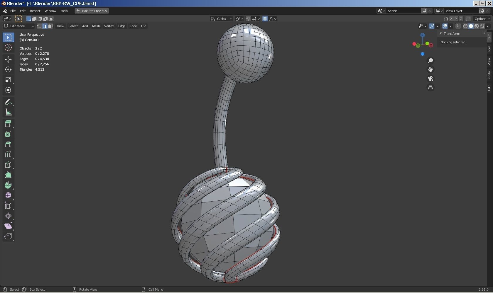Screen dimensions: 493x293
Task: Open the snapping options dropdown
Action: pos(256,19)
